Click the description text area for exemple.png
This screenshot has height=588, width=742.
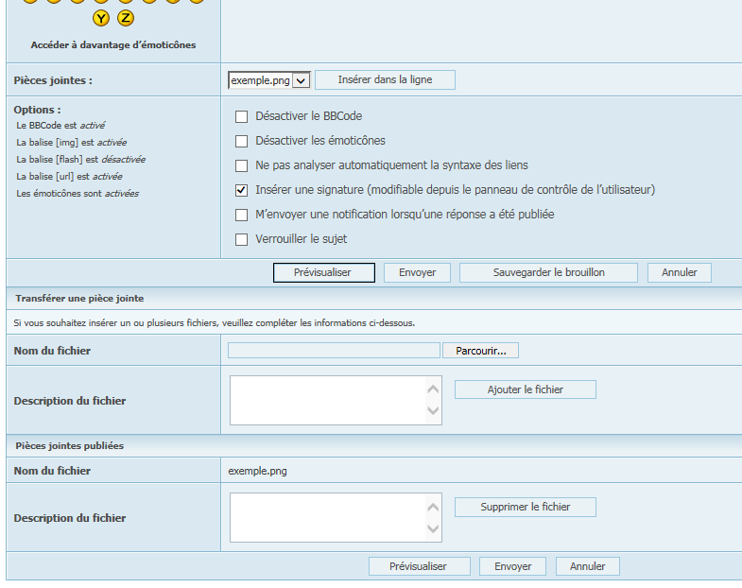coord(327,517)
